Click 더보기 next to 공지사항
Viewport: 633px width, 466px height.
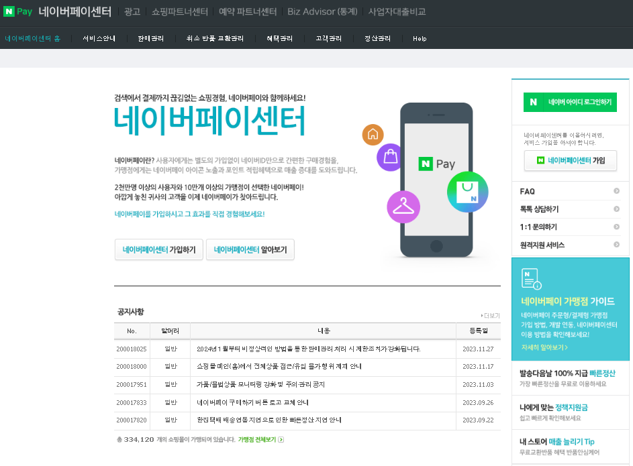[x=491, y=316]
